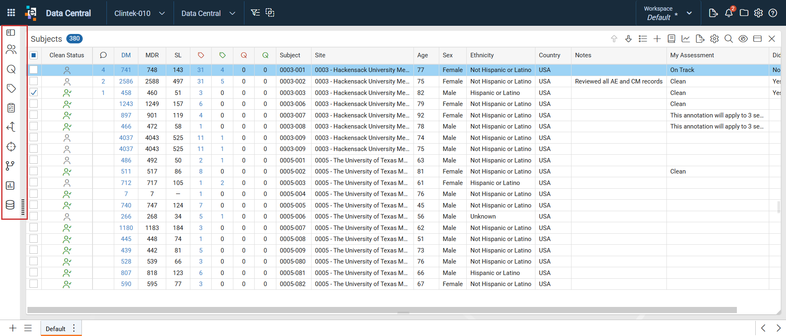Sort by comments bubble column header
Viewport: 786px width, 336px height.
[103, 55]
